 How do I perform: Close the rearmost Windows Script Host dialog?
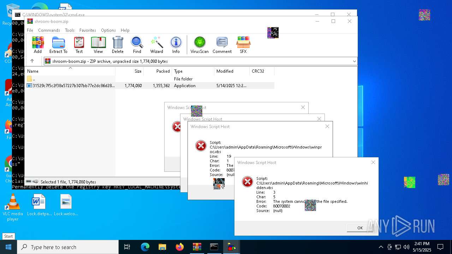pyautogui.click(x=303, y=107)
